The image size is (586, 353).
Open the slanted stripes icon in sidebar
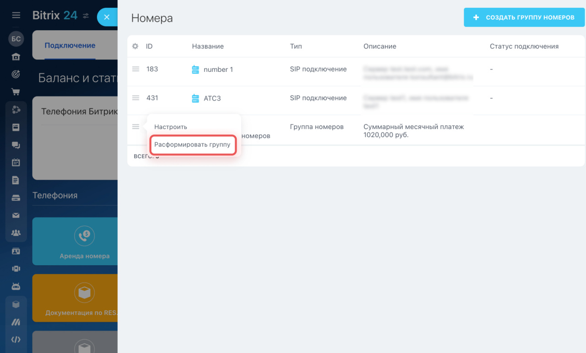click(x=16, y=322)
